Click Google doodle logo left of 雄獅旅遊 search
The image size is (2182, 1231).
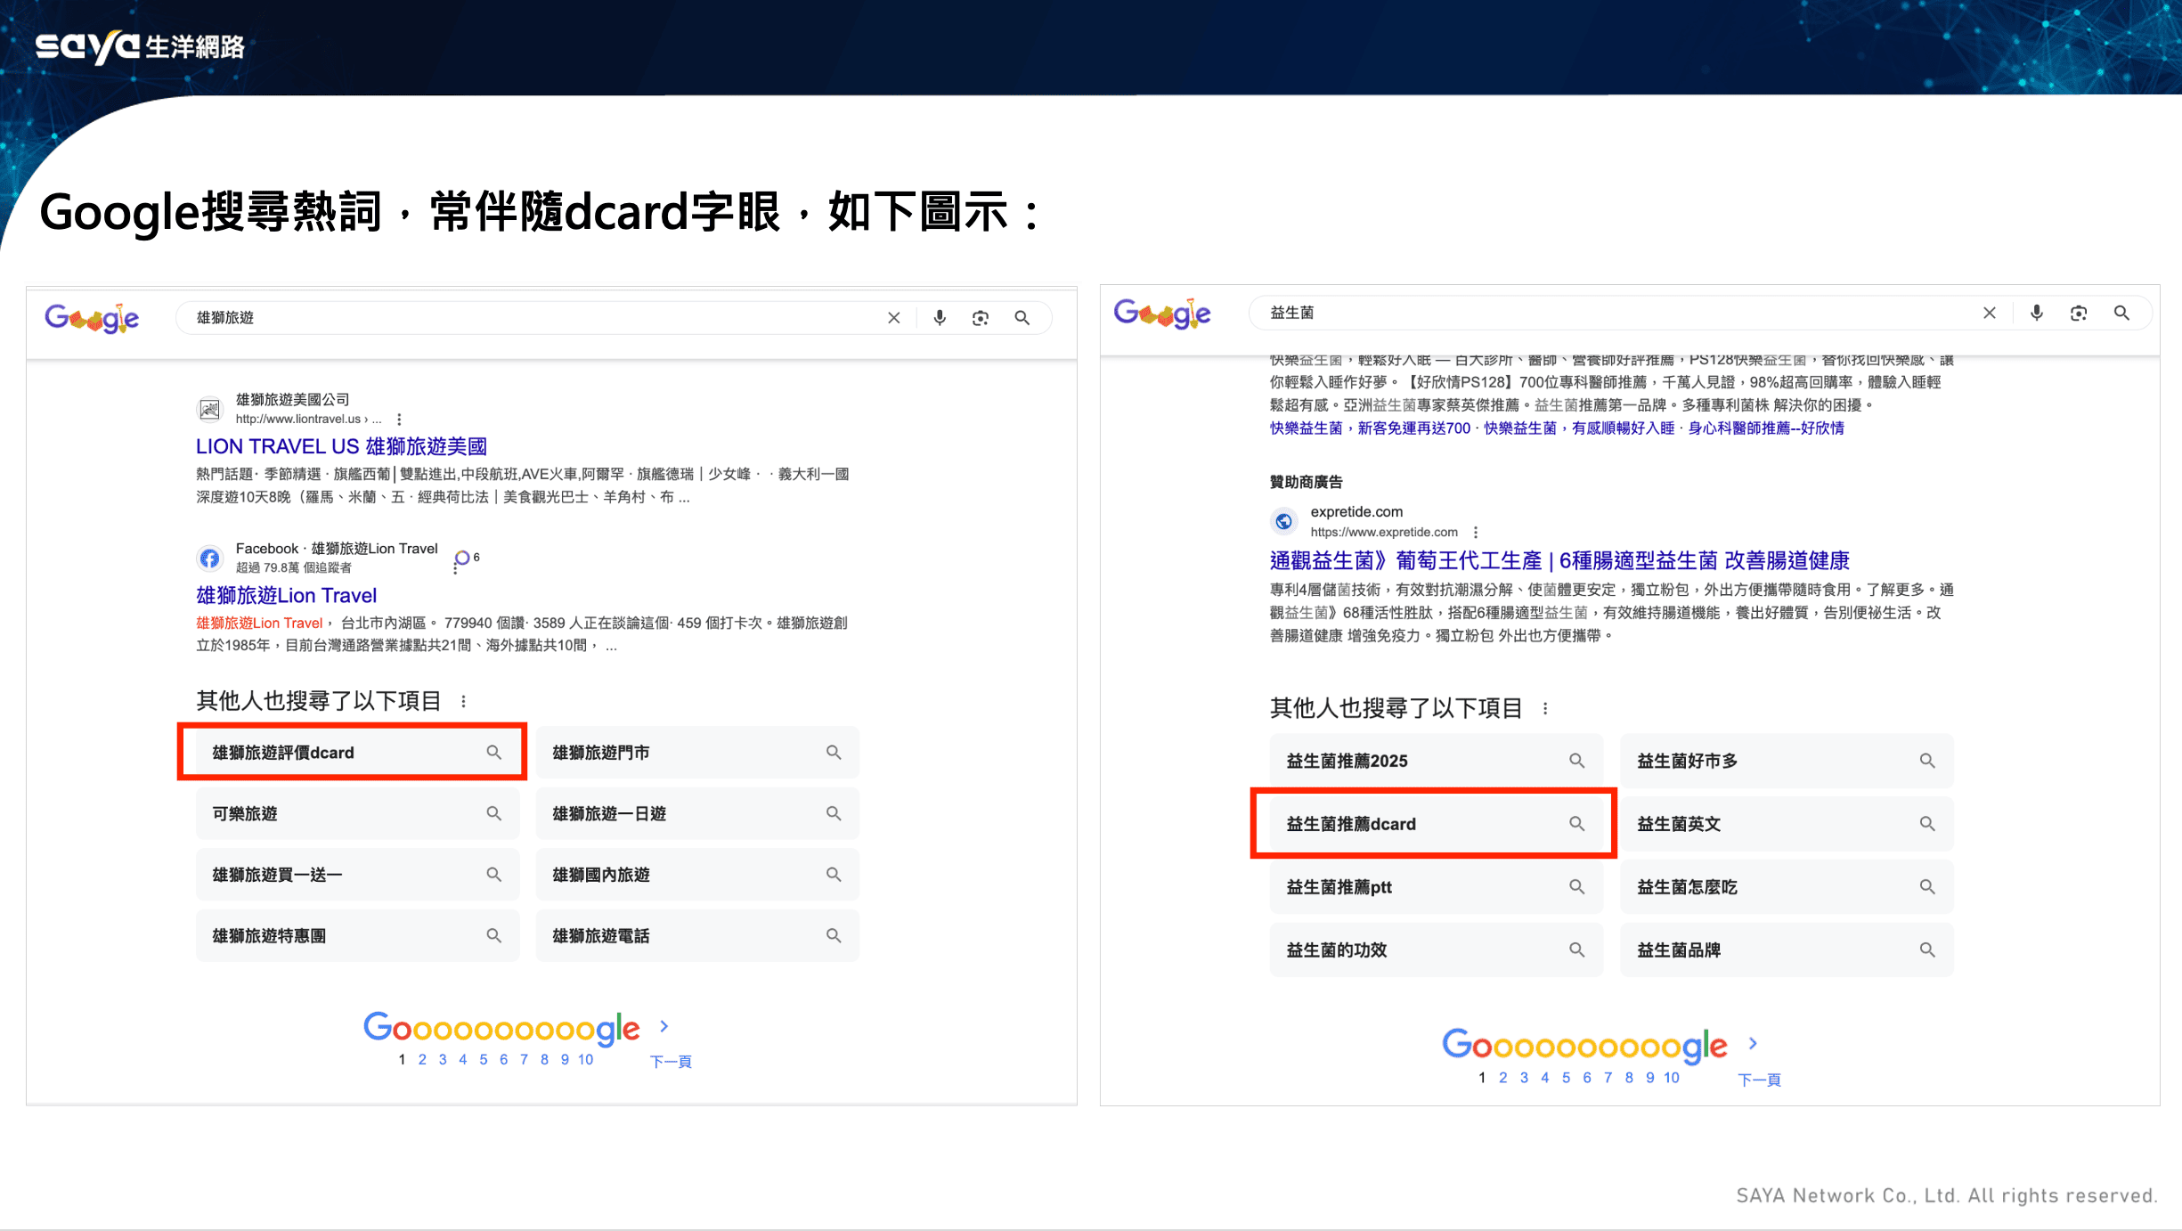93,318
